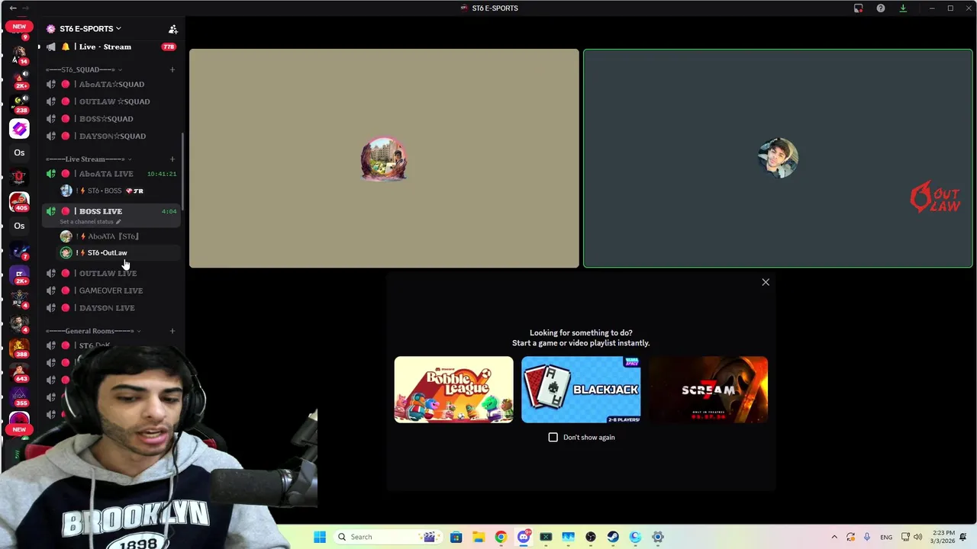Click the top NEW unread indicator
The image size is (977, 549).
click(19, 26)
